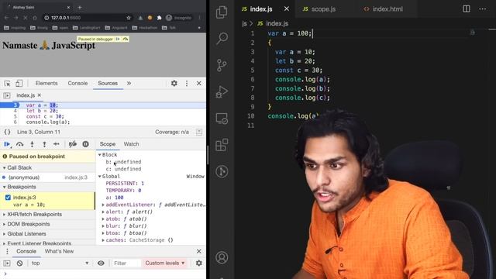The image size is (496, 279).
Task: Show more DevTools tabs chevron
Action: point(129,83)
